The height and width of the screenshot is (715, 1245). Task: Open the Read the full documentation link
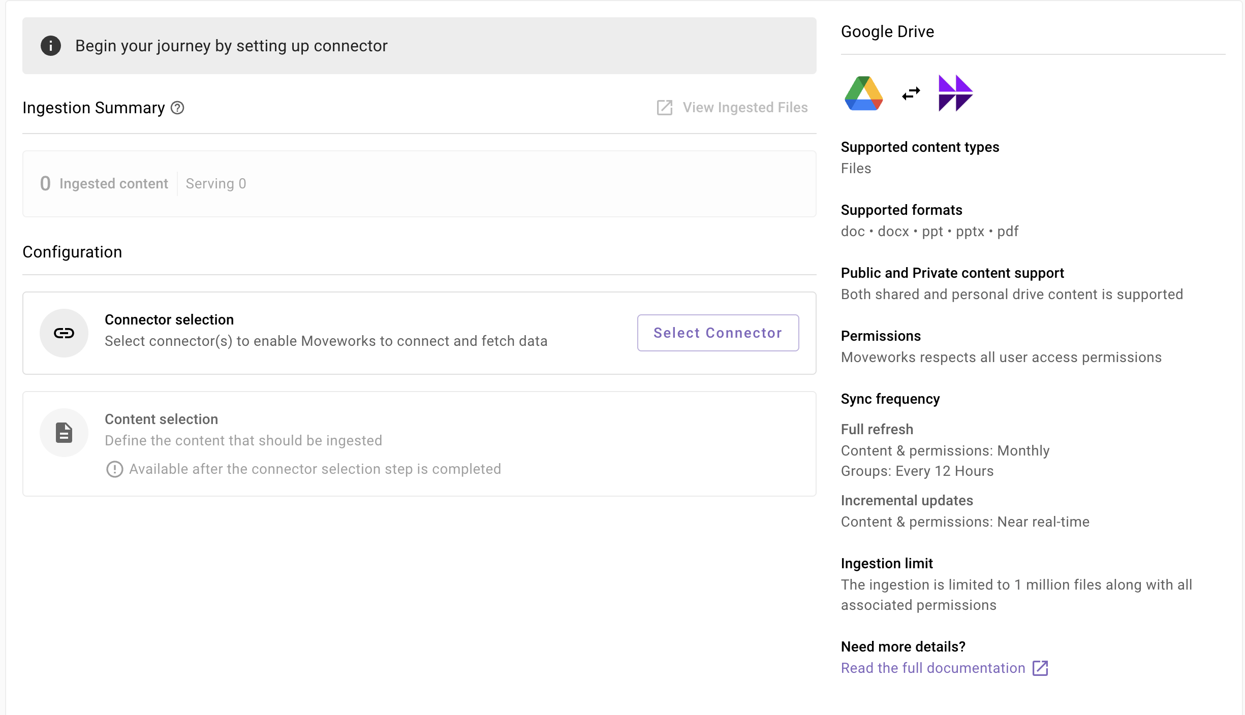point(933,668)
